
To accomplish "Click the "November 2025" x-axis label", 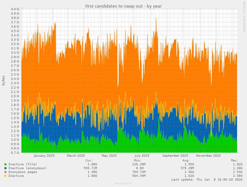I will 208,156.
